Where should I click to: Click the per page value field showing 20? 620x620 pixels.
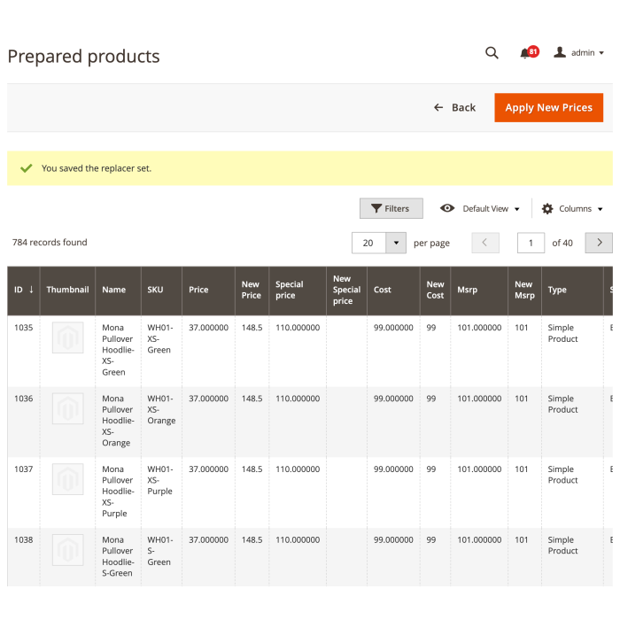pos(368,243)
